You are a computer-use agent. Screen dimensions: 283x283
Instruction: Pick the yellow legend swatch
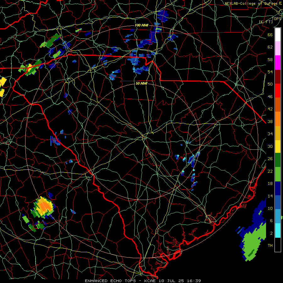(278, 147)
